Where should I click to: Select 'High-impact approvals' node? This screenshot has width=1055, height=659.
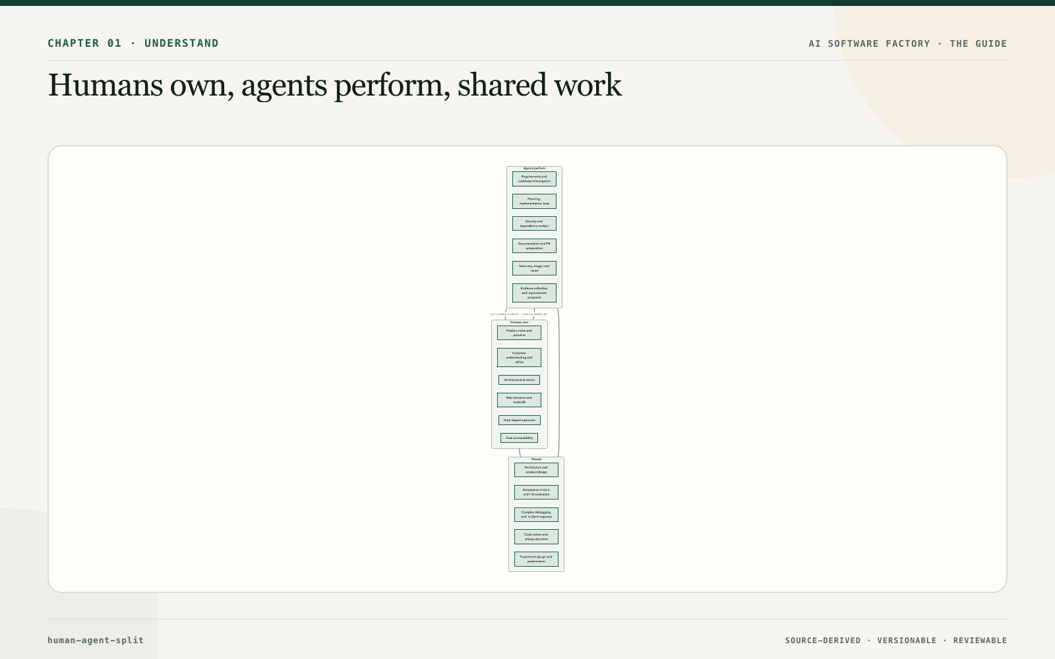pos(520,420)
